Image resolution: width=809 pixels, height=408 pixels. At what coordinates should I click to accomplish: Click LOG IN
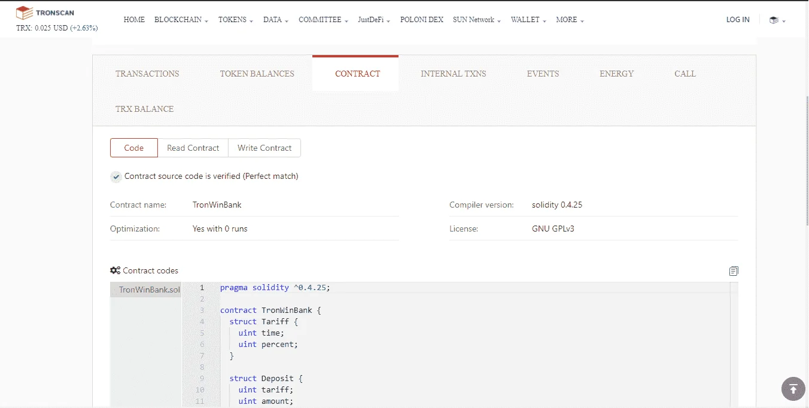pos(738,20)
